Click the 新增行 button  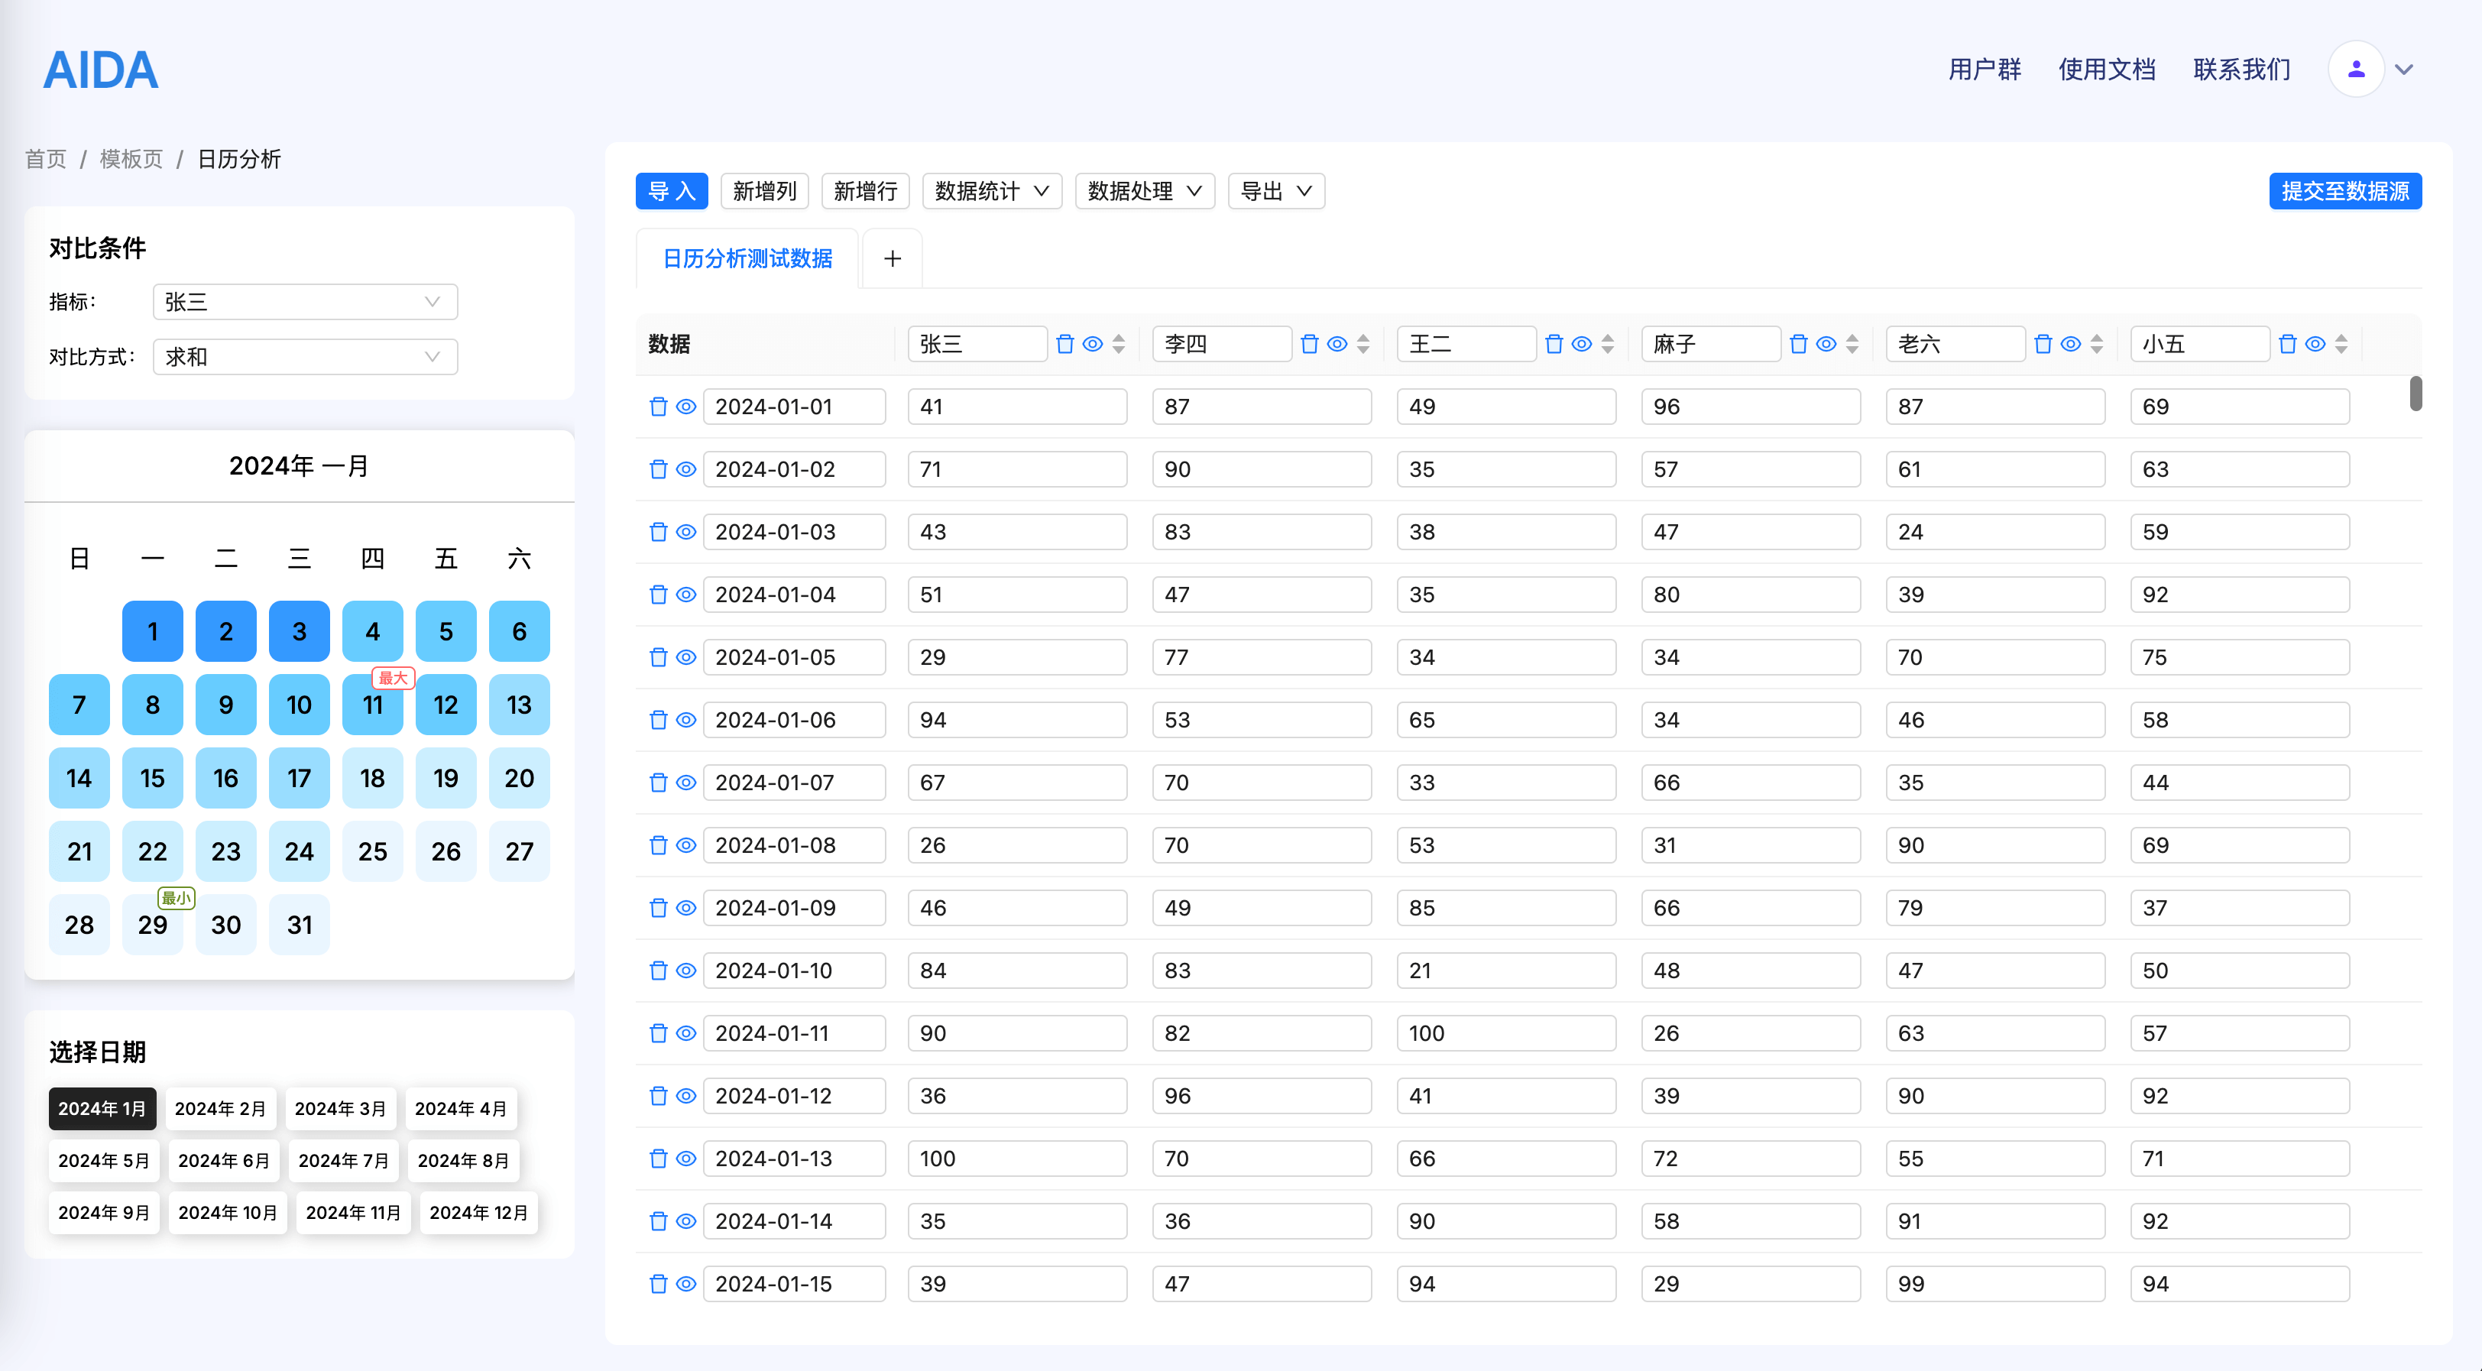click(865, 191)
